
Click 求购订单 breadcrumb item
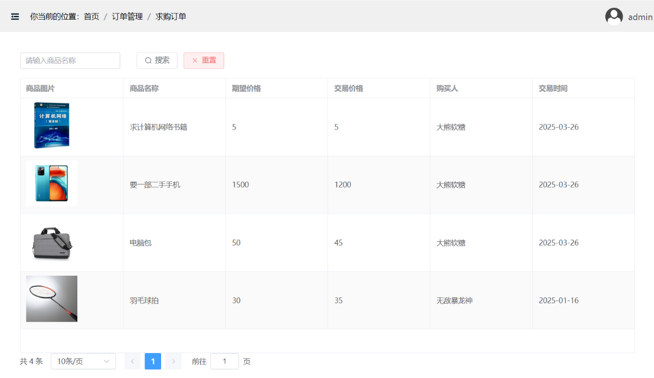click(x=171, y=17)
